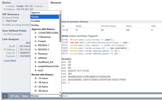Select the highlighted Review option

tap(45, 17)
